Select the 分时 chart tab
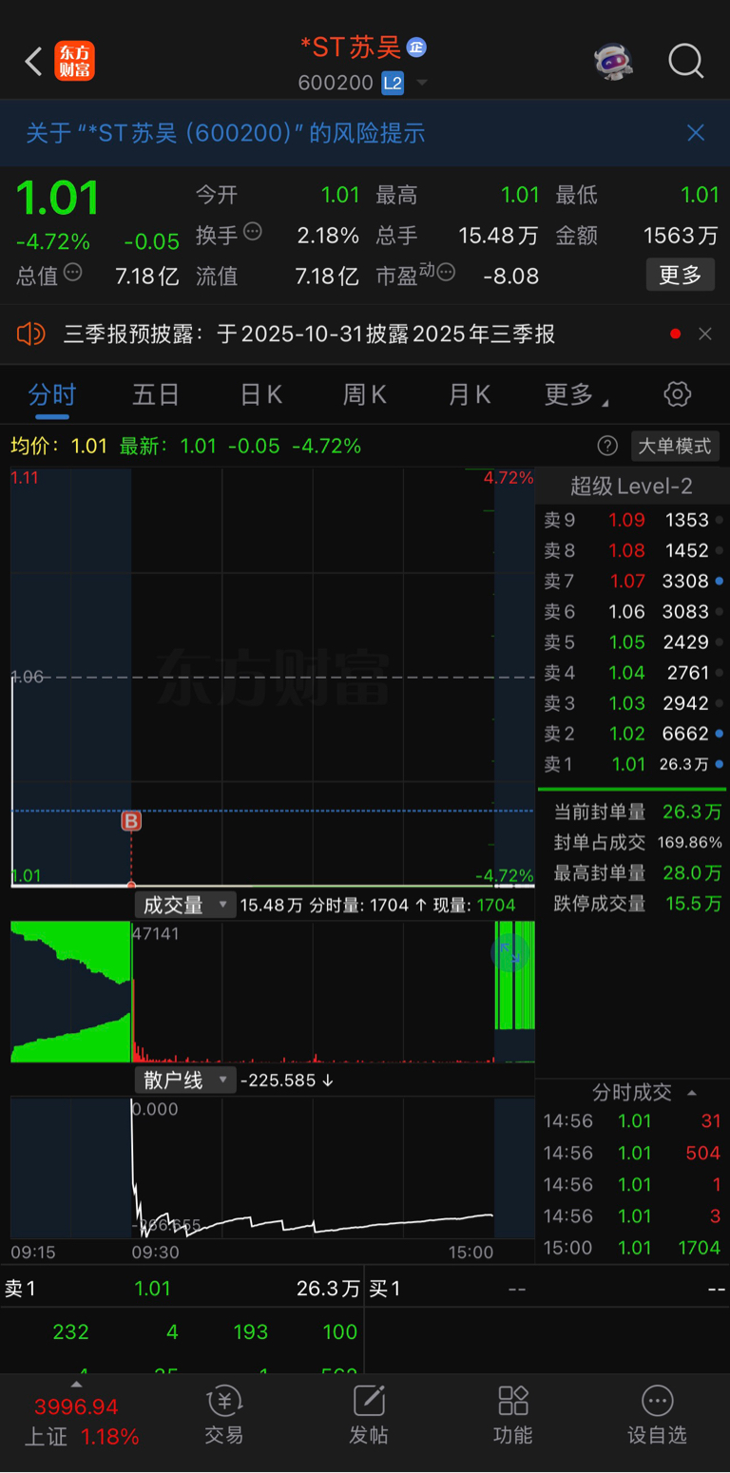 tap(52, 394)
